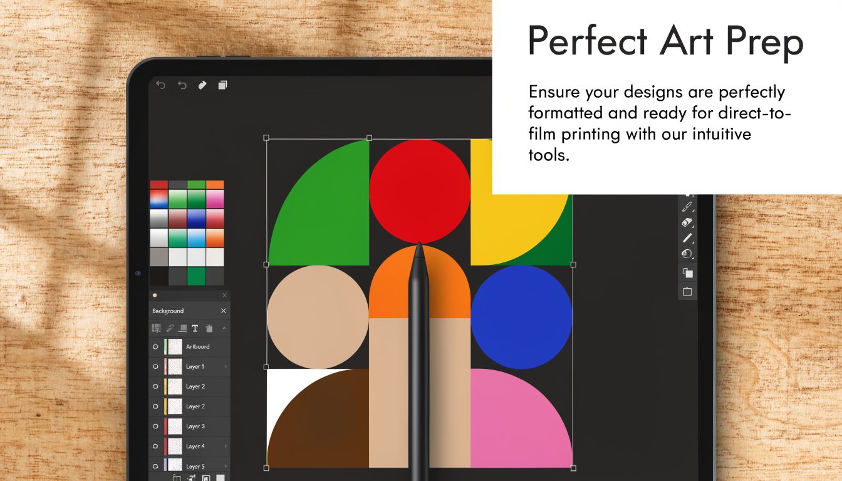Screen dimensions: 842x481
Task: Select the Layer 1 row label
Action: [195, 366]
